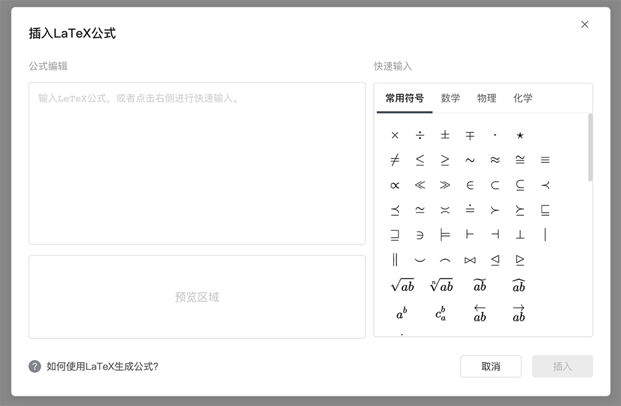The width and height of the screenshot is (621, 406).
Task: Insert the star ★ symbol
Action: 520,136
